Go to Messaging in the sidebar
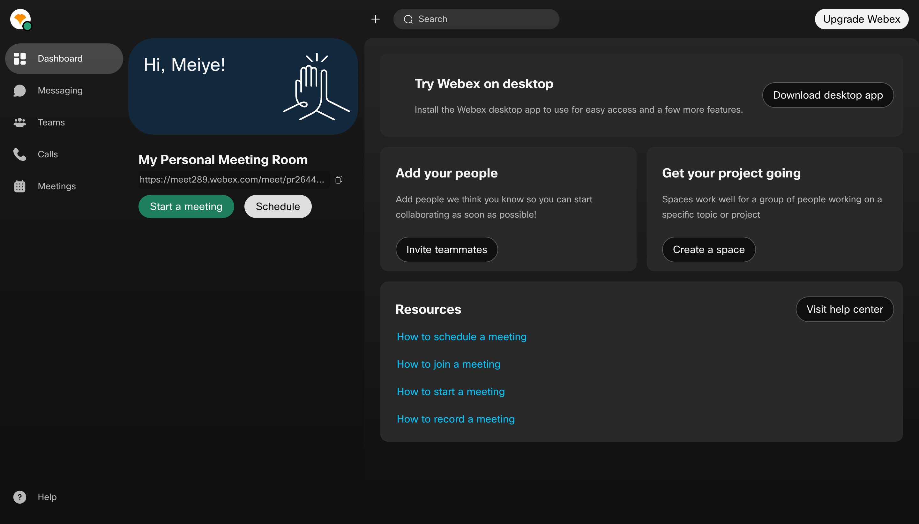919x524 pixels. tap(64, 91)
